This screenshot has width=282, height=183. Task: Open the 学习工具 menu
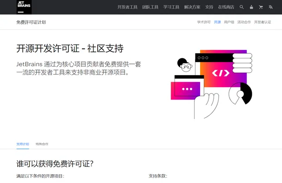point(171,7)
